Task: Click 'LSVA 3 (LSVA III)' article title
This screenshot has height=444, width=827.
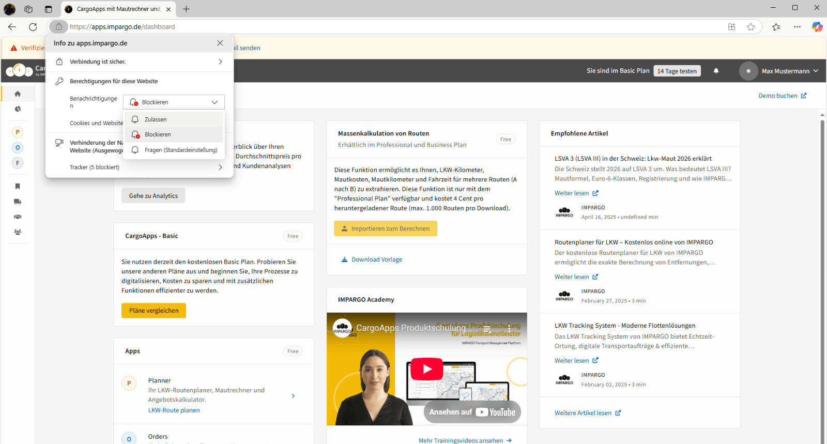Action: click(633, 159)
